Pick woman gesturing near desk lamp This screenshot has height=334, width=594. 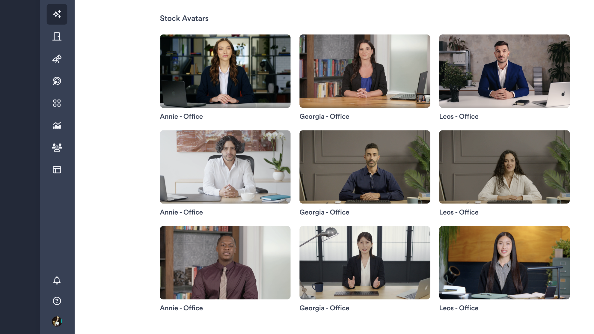(x=365, y=263)
